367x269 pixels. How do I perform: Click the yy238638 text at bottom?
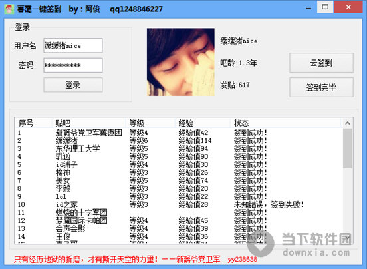coord(243,260)
